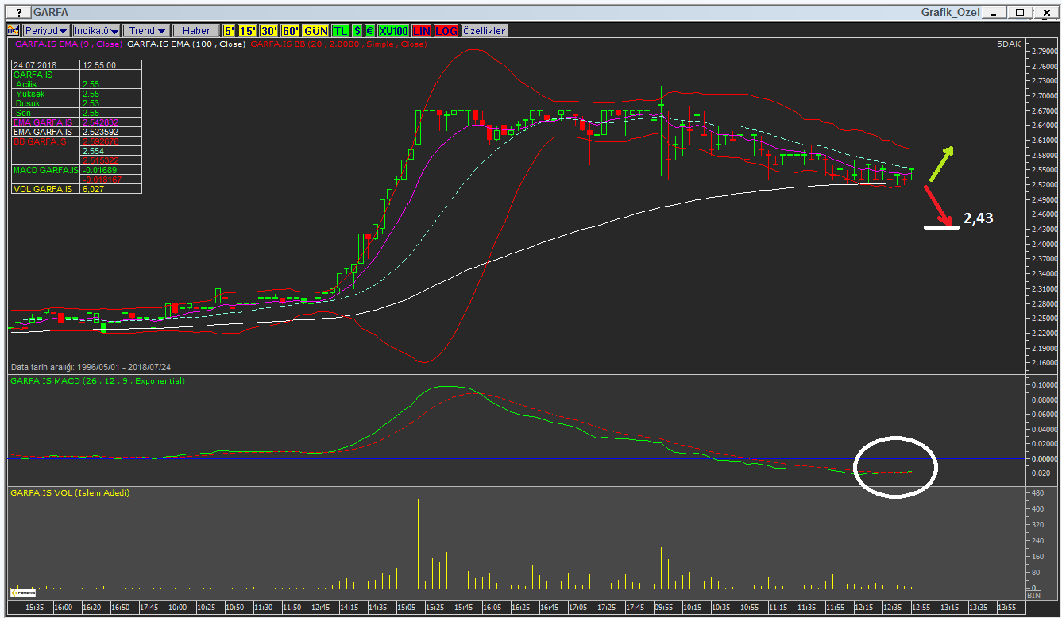Select the 15' minute period

click(249, 30)
